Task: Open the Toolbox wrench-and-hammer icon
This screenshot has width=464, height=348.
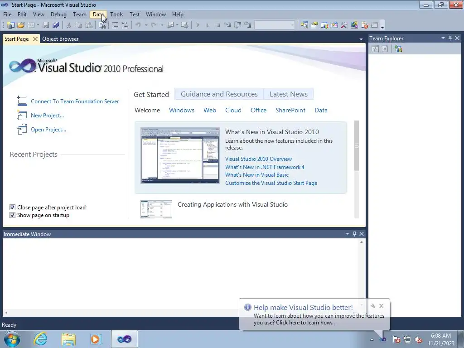Action: point(344,25)
